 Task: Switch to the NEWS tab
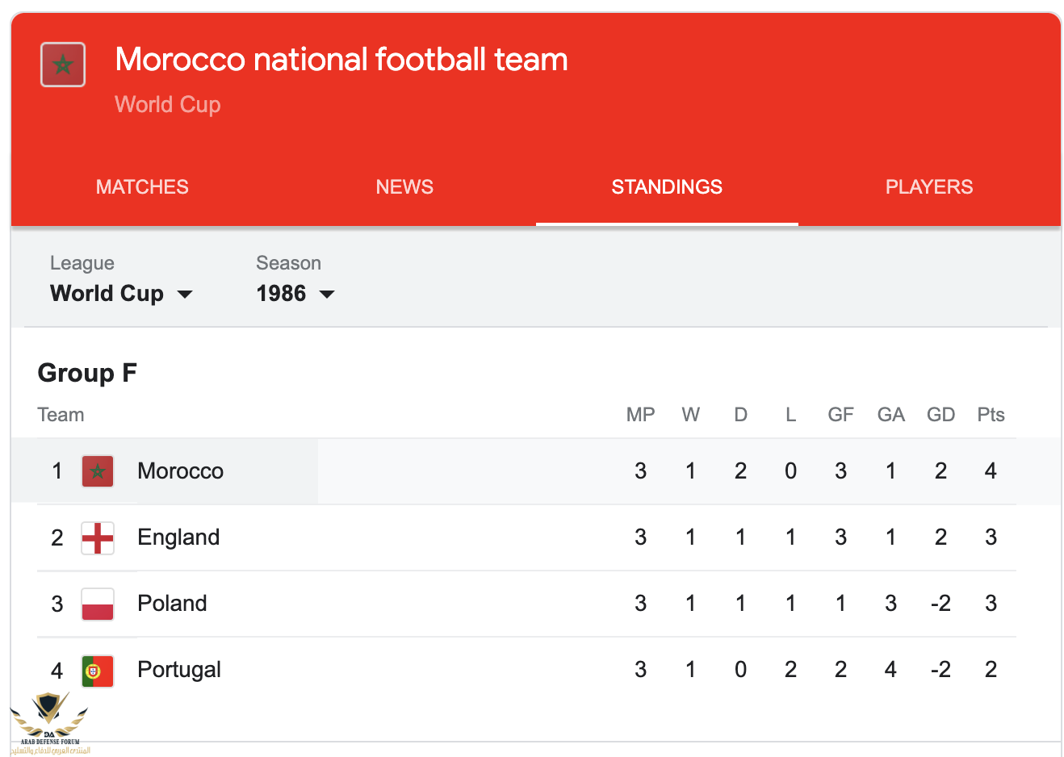tap(404, 187)
